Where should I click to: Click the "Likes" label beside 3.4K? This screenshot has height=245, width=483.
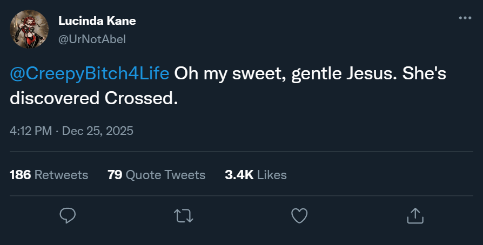(272, 175)
